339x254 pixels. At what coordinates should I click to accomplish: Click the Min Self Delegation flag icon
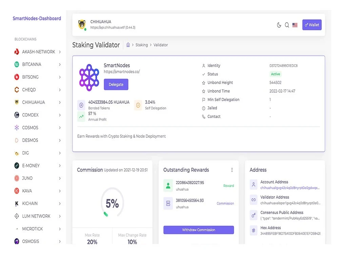coord(203,100)
